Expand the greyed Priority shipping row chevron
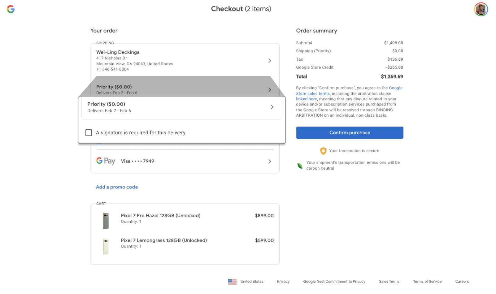Viewport: 496px width, 294px height. tap(270, 90)
